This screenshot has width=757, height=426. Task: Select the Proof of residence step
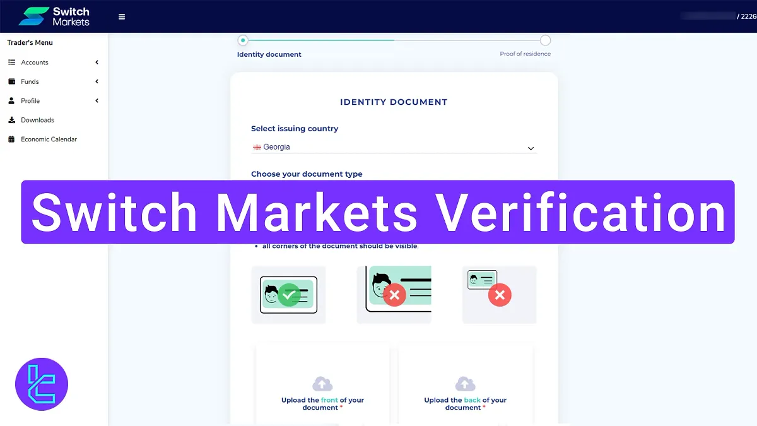coord(546,40)
